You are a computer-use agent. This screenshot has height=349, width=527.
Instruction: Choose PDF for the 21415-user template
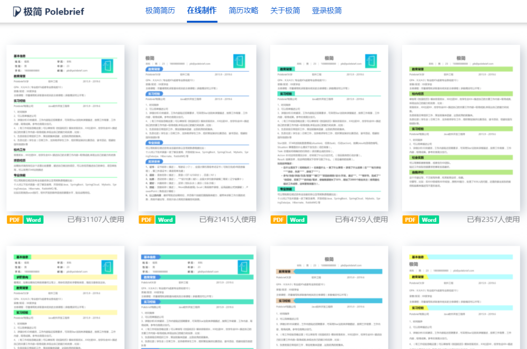[x=146, y=220]
